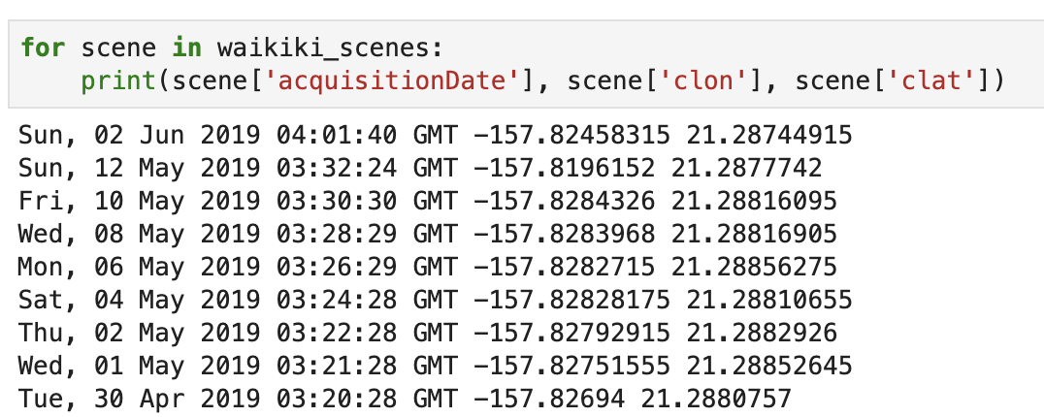
Task: Click the Tue, 30 Apr 2019 output line
Action: 405,399
